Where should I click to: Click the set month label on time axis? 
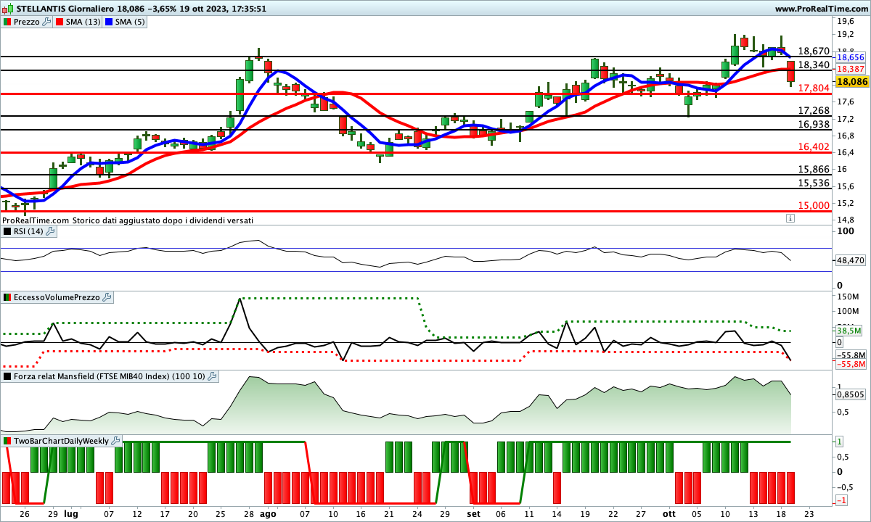click(474, 513)
